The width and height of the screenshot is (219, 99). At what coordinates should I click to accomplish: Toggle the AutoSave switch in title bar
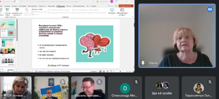16,1
